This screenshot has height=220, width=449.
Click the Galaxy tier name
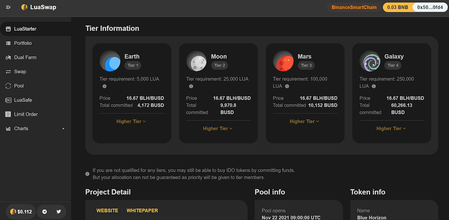(394, 56)
